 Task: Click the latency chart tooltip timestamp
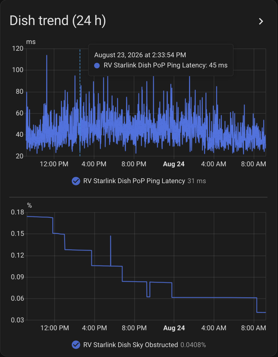pos(140,55)
